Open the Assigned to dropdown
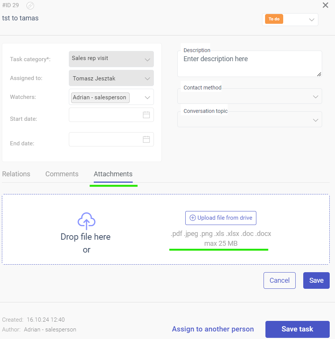Viewport: 335px width, 339px height. 111,78
